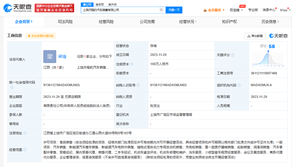Click the 梁 avatar of the legal representative

pyautogui.click(x=50, y=57)
